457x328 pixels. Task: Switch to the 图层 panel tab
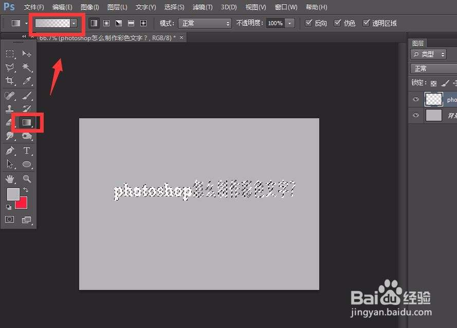pyautogui.click(x=417, y=43)
